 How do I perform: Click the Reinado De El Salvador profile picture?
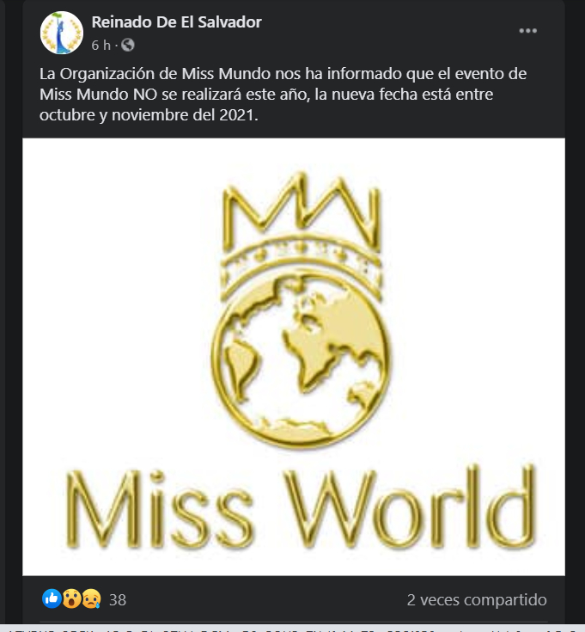(x=62, y=33)
